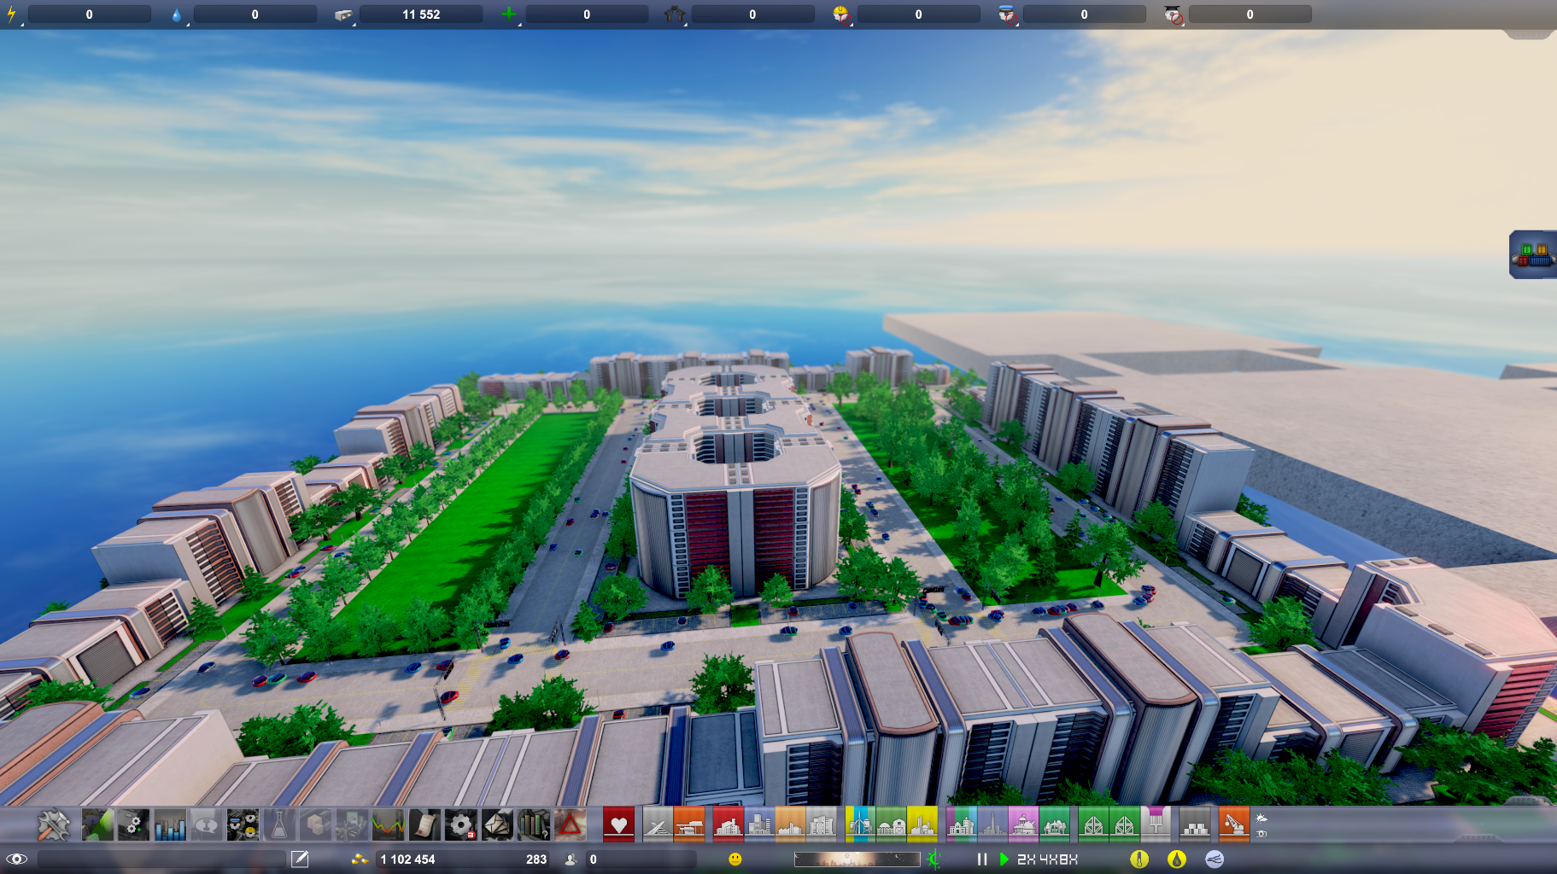Toggle the temperature thermometer overlay

(1139, 859)
